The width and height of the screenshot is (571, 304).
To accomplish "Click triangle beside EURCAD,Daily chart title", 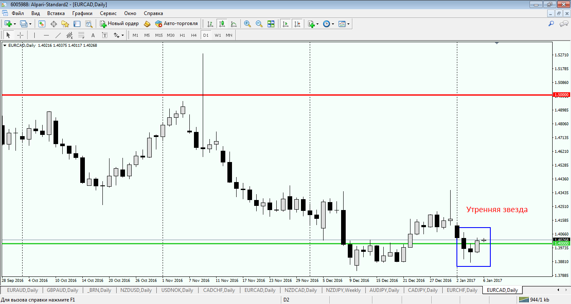I will pyautogui.click(x=5, y=46).
